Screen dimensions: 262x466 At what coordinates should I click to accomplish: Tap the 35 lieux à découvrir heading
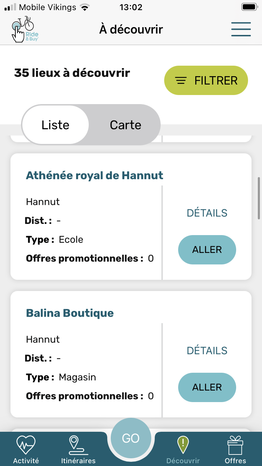tap(72, 73)
